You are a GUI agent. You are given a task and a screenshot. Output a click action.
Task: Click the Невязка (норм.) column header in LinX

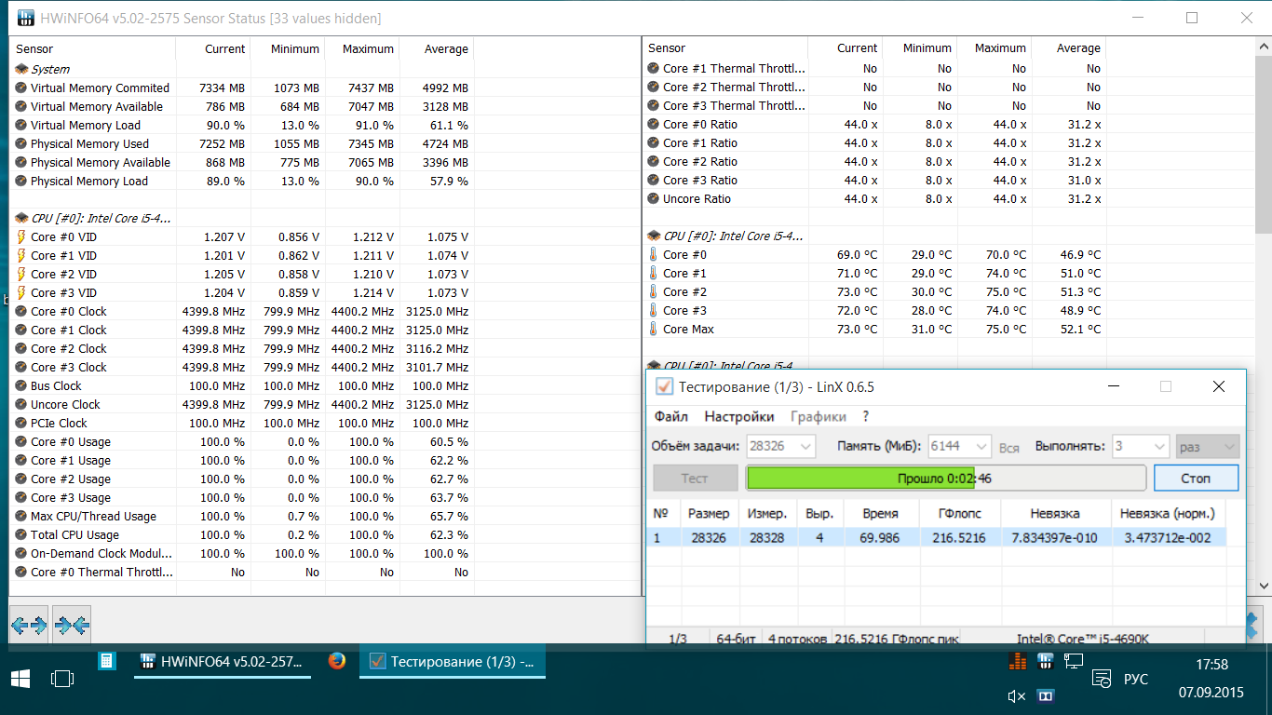[1168, 513]
